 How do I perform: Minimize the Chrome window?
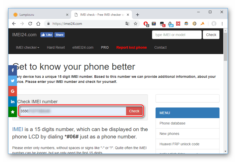point(198,12)
